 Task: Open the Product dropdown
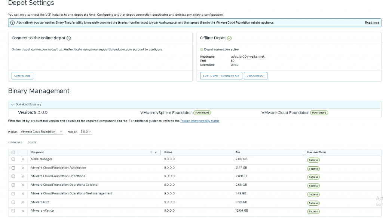pyautogui.click(x=41, y=132)
